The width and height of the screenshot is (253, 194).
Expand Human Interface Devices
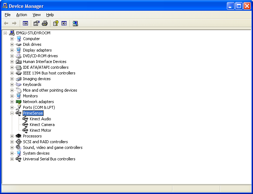[x=12, y=62]
